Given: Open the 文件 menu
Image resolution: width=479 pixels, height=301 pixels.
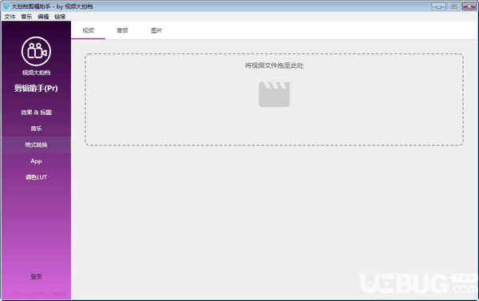Looking at the screenshot, I should [10, 17].
